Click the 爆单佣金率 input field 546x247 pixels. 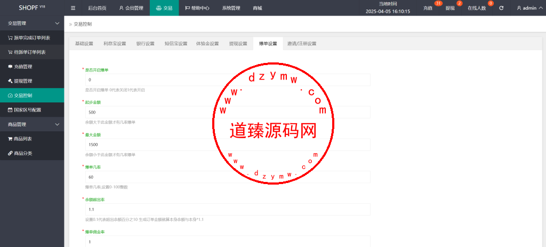pos(228,242)
